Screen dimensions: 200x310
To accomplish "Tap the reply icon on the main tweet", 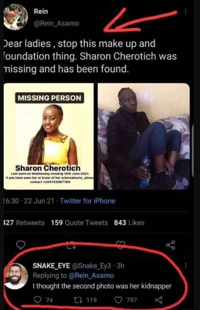I will [x=20, y=245].
